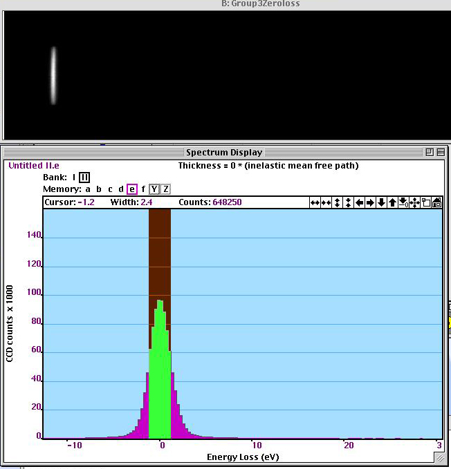
Task: Click the Cursor value -1.2
Action: (86, 202)
